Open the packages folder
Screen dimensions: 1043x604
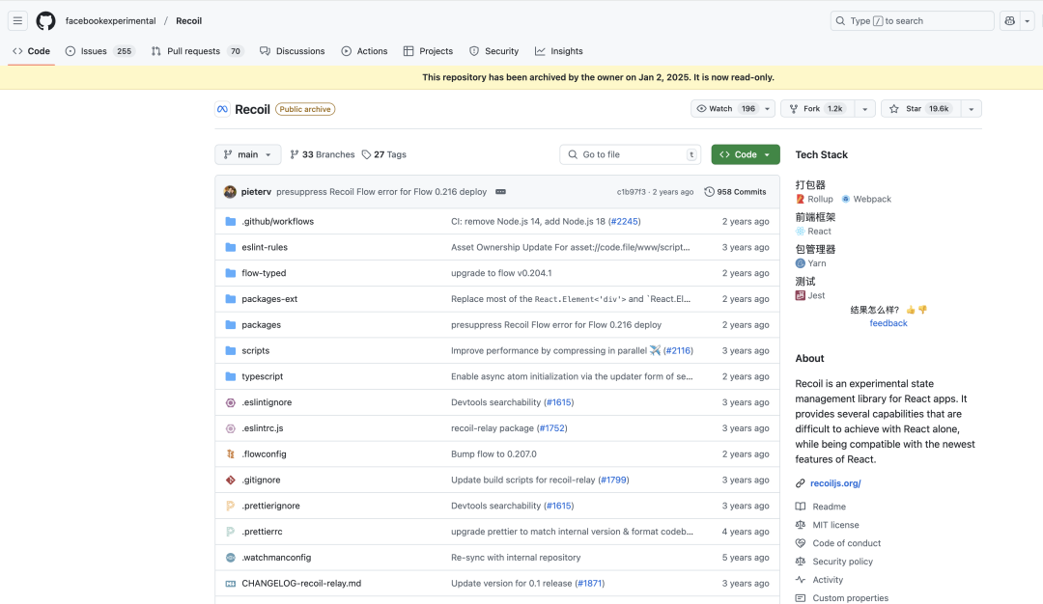pyautogui.click(x=262, y=325)
